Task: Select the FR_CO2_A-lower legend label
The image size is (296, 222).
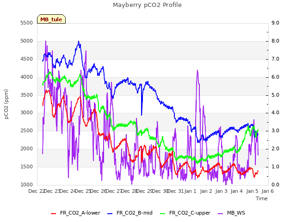Action: tap(80, 213)
